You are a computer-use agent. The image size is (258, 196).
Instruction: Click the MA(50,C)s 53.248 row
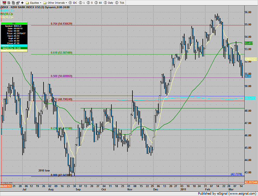(x=14, y=48)
